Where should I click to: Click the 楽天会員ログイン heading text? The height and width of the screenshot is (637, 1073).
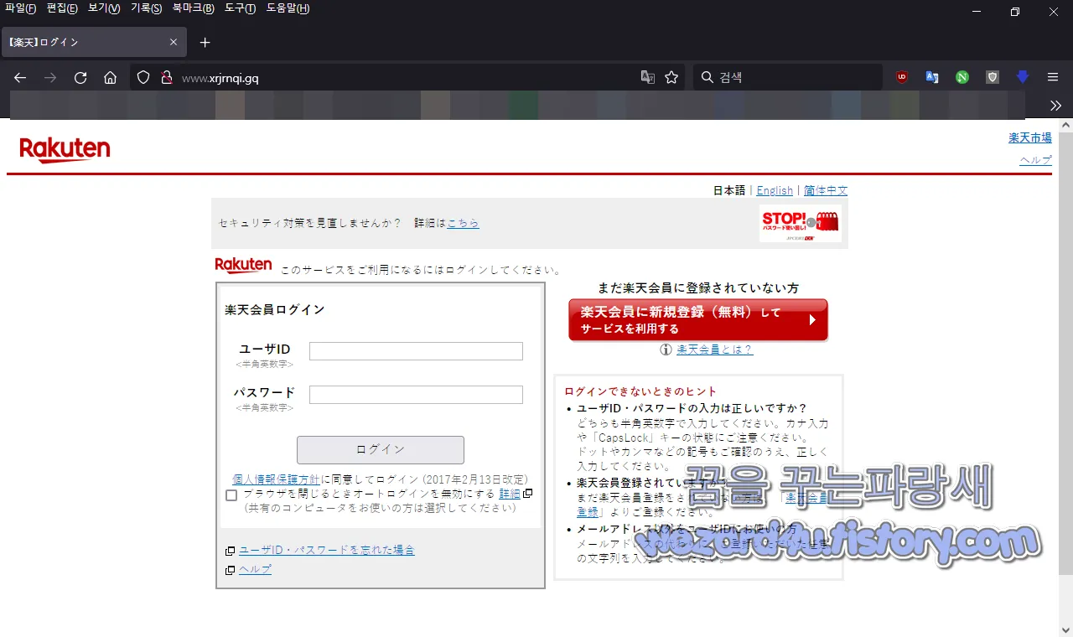(275, 310)
